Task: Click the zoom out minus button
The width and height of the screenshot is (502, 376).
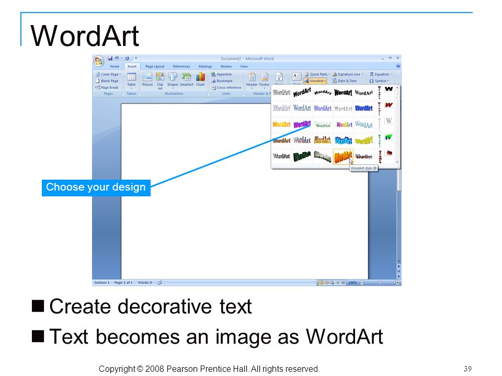Action: [x=362, y=283]
